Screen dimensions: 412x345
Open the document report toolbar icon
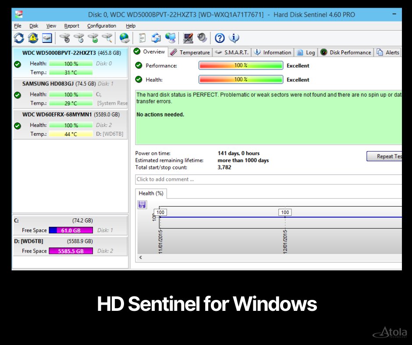(142, 38)
